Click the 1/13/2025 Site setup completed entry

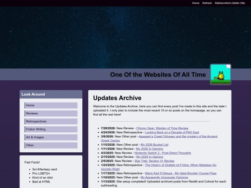(x=164, y=183)
